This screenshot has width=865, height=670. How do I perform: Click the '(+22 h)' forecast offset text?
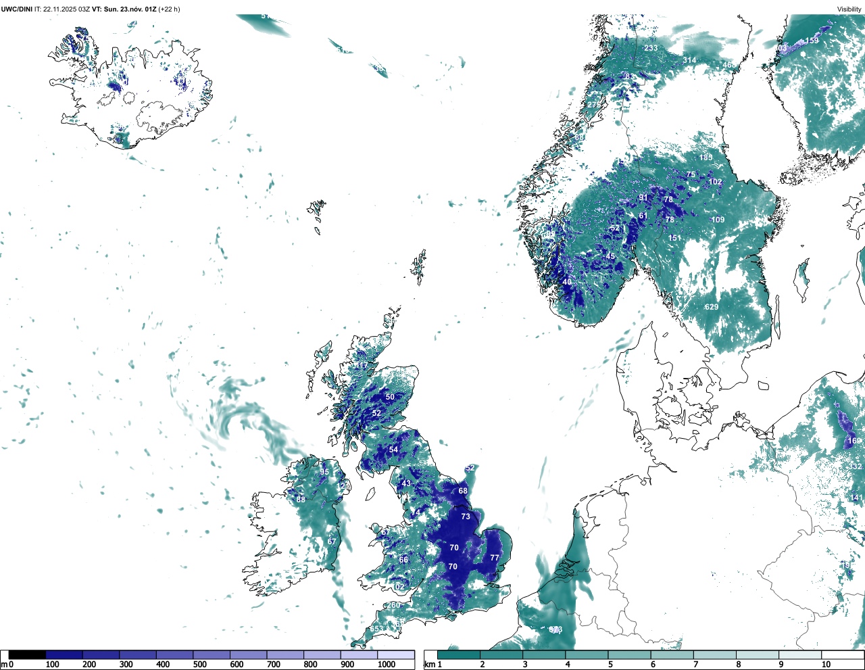(169, 9)
